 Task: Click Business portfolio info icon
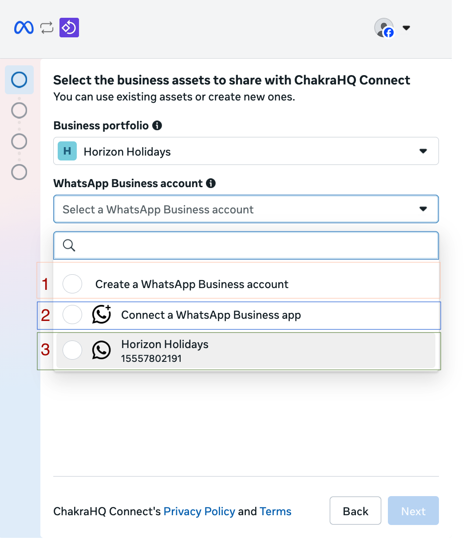click(x=157, y=125)
